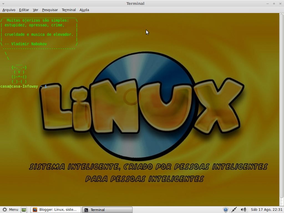Open the network connection tray icon

(234, 210)
